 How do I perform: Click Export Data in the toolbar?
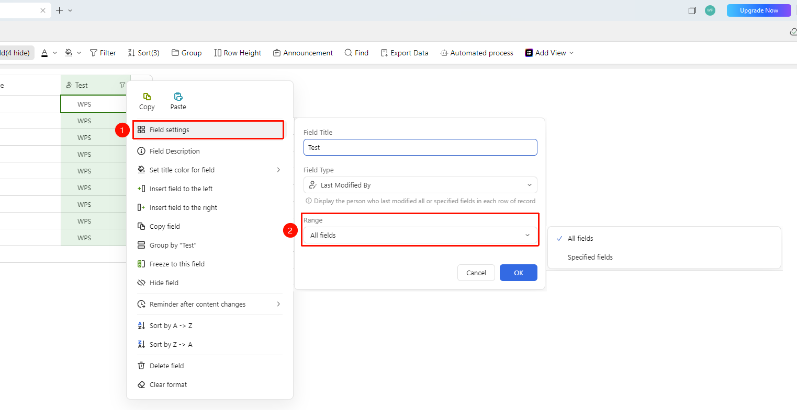point(405,53)
